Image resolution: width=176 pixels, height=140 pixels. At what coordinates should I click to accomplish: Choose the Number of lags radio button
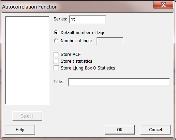pos(56,41)
